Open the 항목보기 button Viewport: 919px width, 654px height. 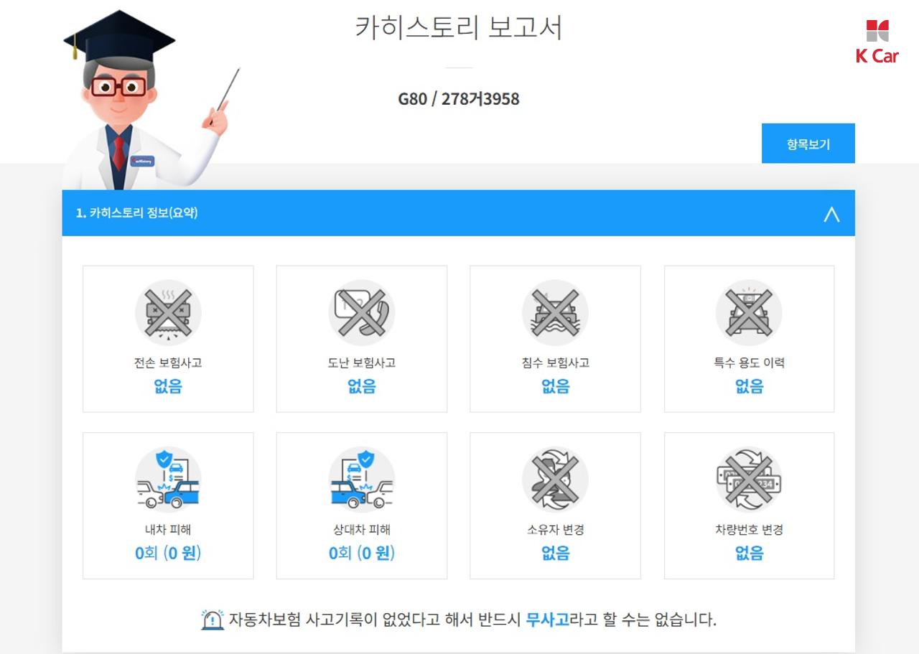tap(808, 144)
